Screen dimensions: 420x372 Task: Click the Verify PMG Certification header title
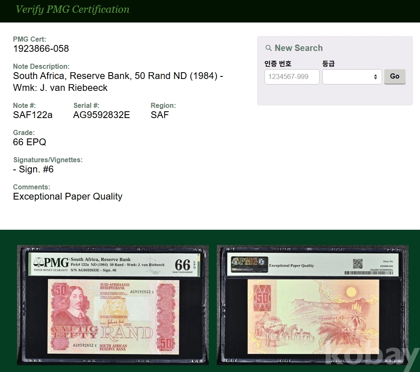pyautogui.click(x=72, y=9)
